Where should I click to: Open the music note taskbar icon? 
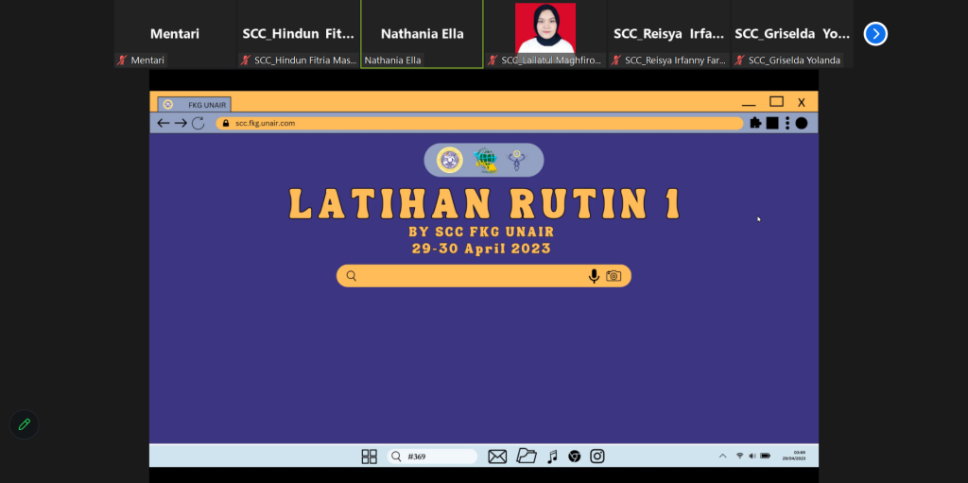tap(552, 457)
